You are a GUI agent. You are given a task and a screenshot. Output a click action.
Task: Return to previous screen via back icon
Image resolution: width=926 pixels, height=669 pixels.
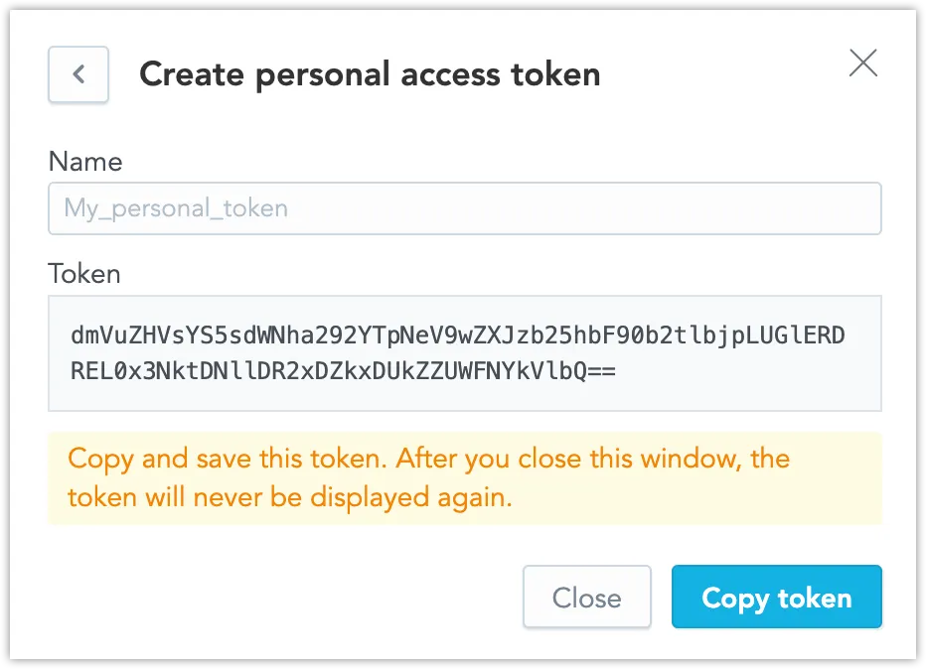(x=77, y=74)
